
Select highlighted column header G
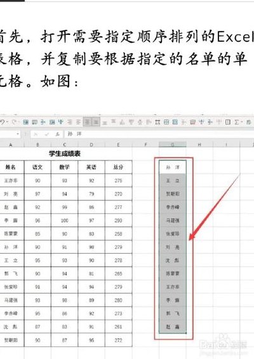tap(173, 145)
